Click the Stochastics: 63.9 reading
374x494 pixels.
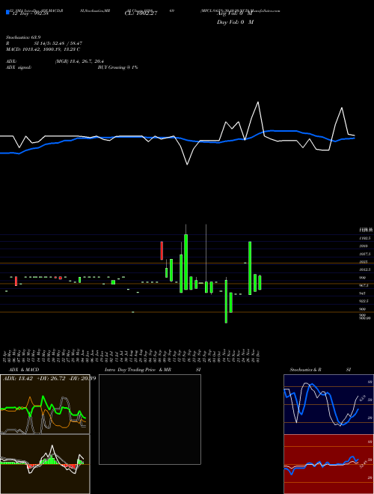click(x=23, y=37)
